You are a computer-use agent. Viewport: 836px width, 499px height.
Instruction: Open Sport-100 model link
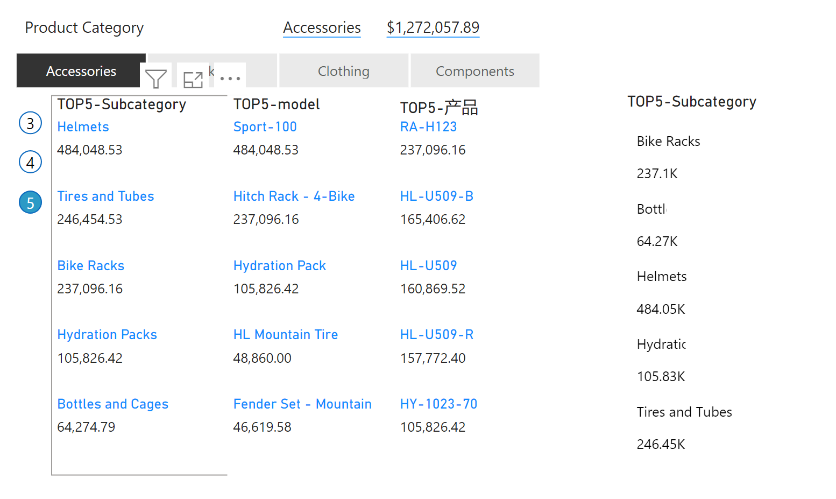(x=265, y=126)
